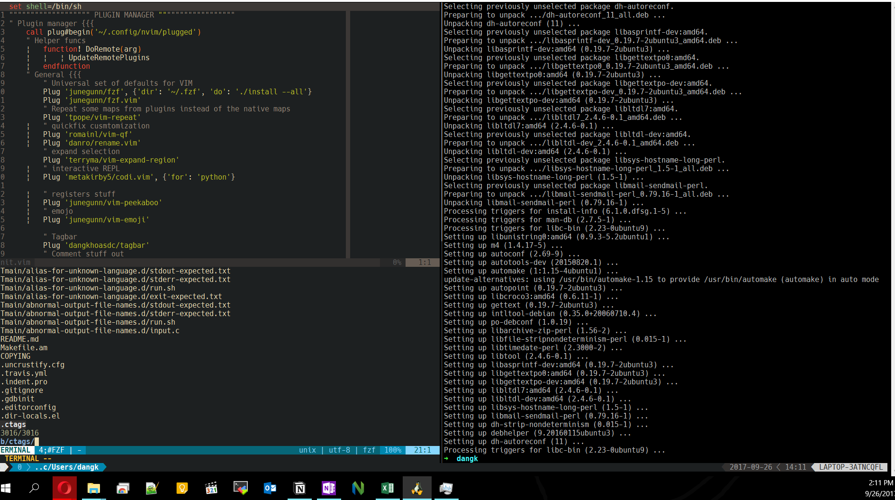Click the Plug 'romainl/vim-qf' line
895x500 pixels.
[x=87, y=135]
